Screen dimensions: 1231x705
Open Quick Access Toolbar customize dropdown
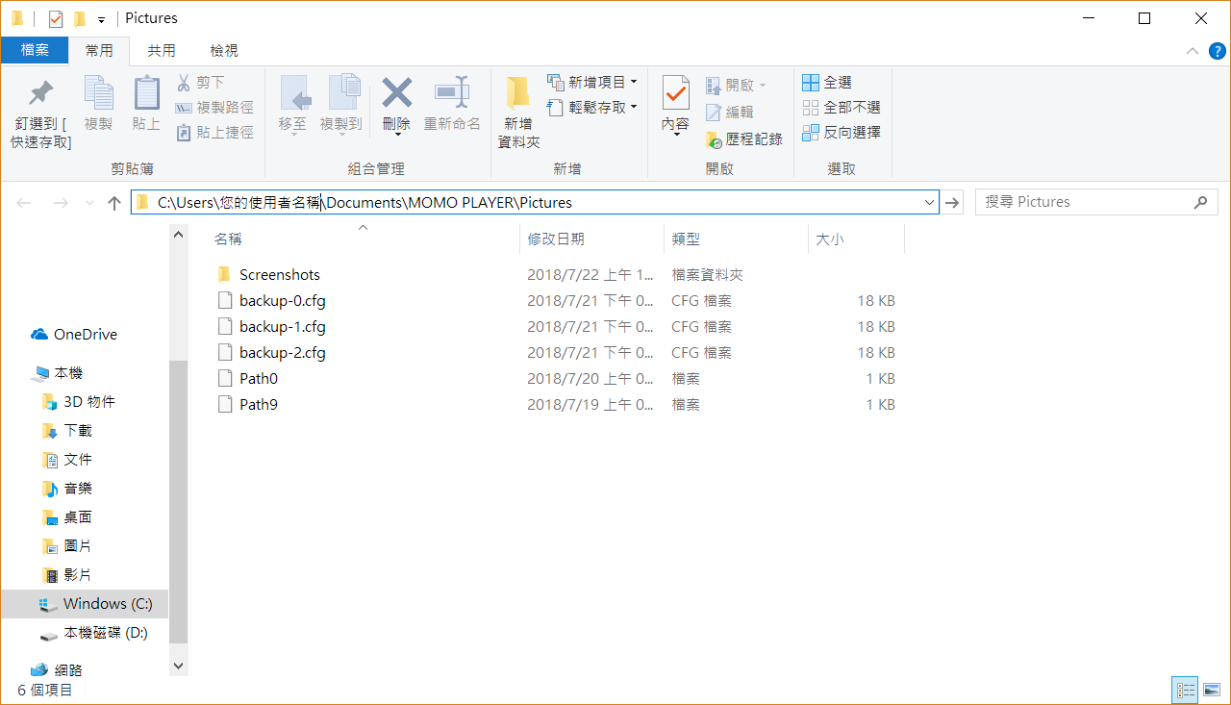pyautogui.click(x=101, y=19)
